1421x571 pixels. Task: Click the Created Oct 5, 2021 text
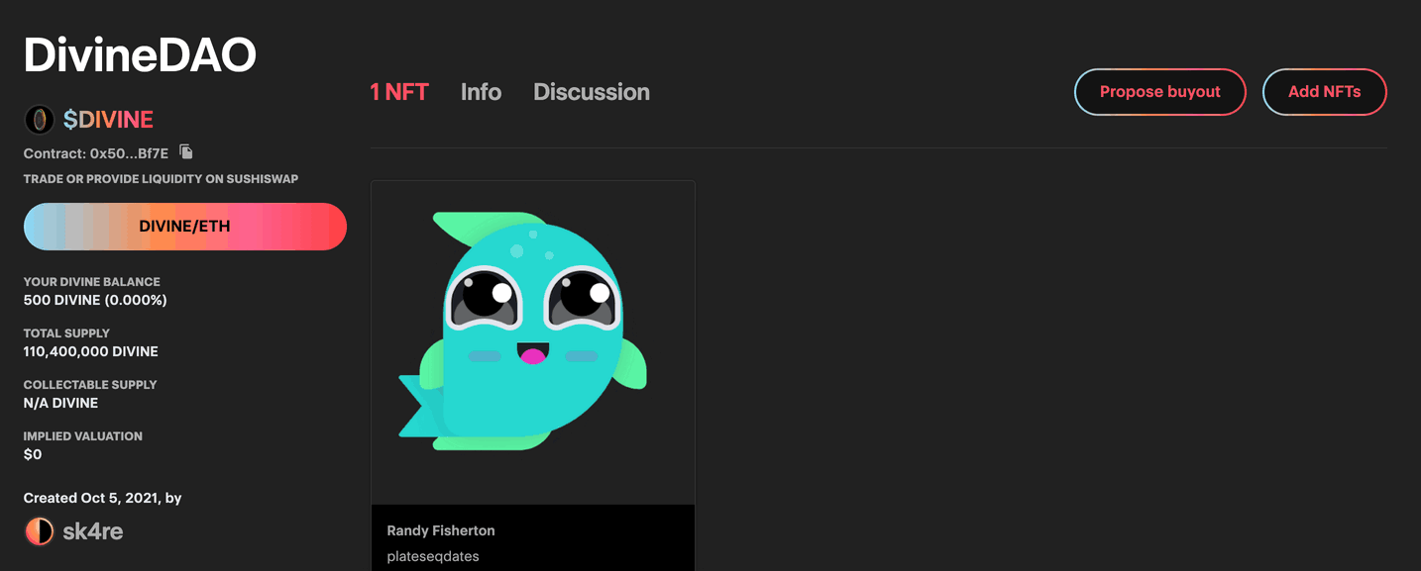pos(92,498)
